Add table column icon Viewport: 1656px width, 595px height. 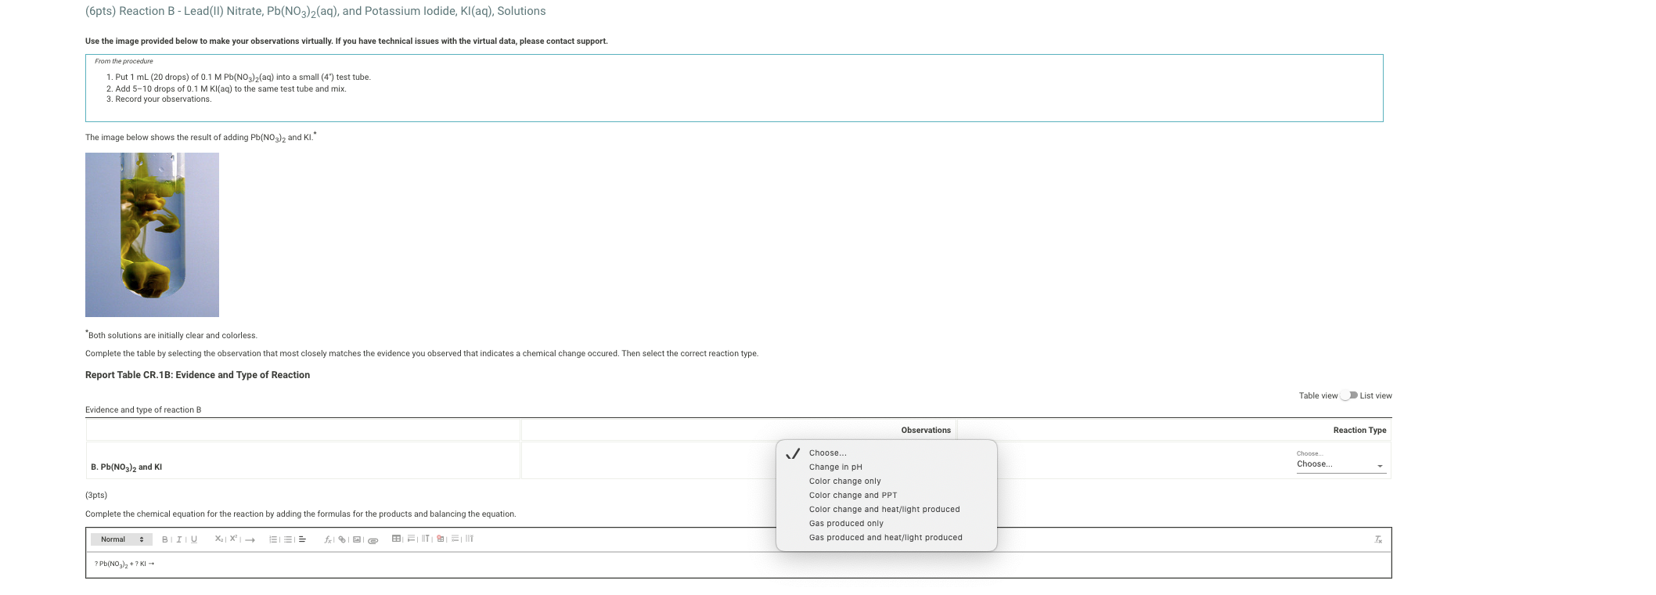[x=426, y=539]
